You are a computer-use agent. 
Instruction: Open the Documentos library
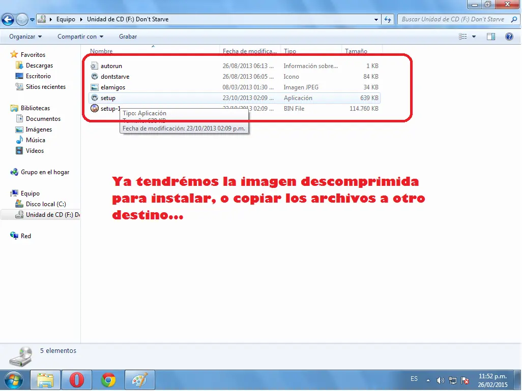tap(43, 119)
